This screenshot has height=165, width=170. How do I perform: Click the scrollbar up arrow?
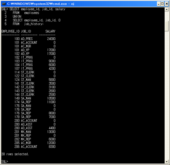click(166, 9)
